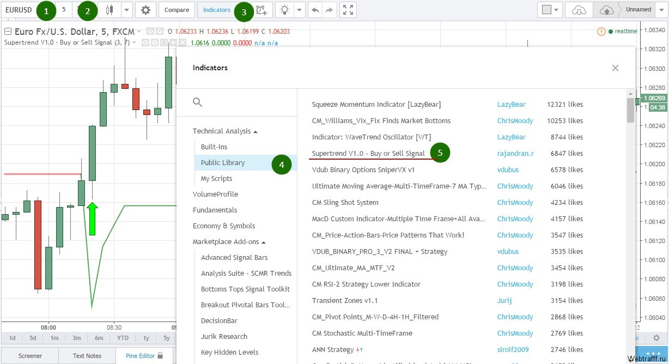The image size is (669, 364).
Task: Open format gear on Euro Fx/U.S. Dollar legend
Action: [x=160, y=31]
